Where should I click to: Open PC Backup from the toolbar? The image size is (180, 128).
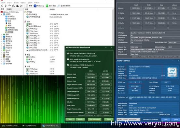(x=39, y=6)
